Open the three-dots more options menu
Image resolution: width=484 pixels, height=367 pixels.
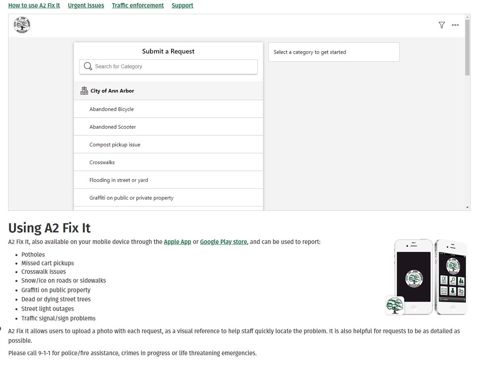tap(455, 25)
